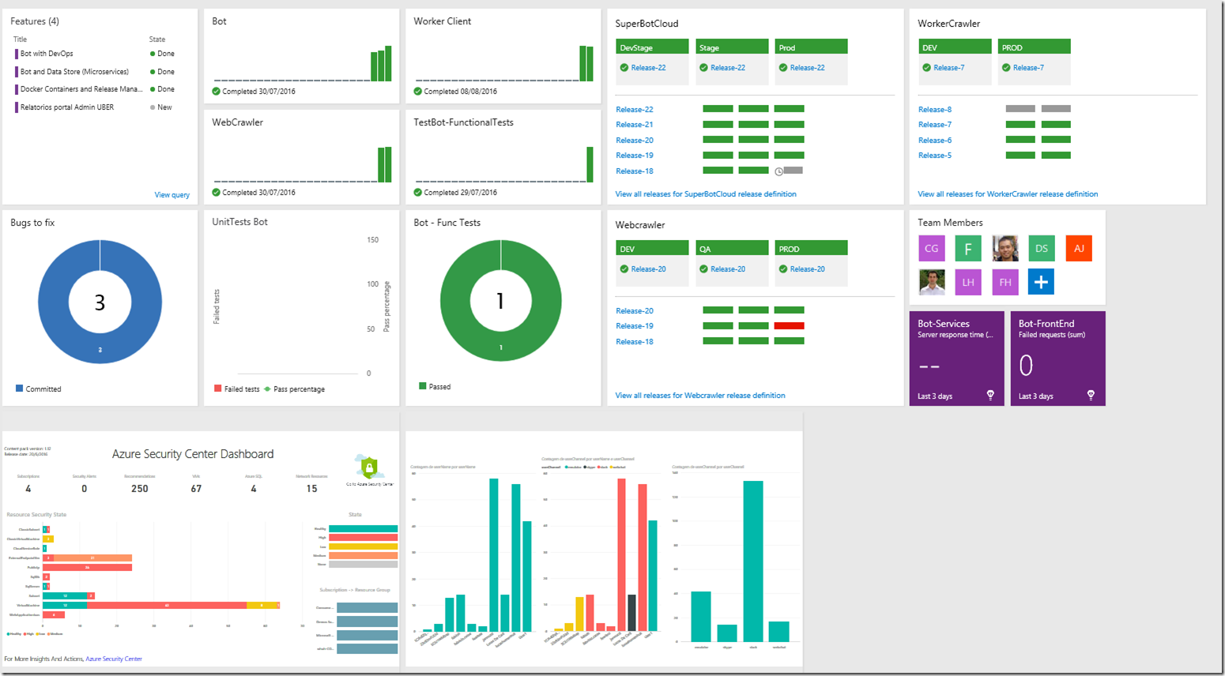Screen dimensions: 1225x676
Task: Click Webcrawler DEV stage header
Action: (652, 248)
